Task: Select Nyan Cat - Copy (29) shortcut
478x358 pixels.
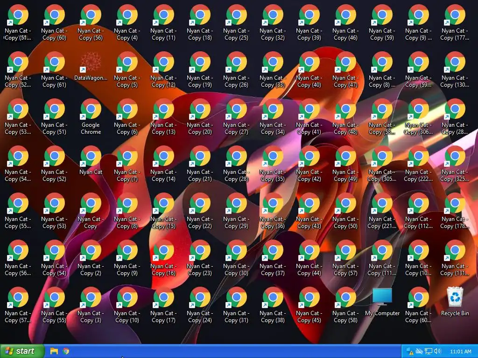Action: pos(236,211)
